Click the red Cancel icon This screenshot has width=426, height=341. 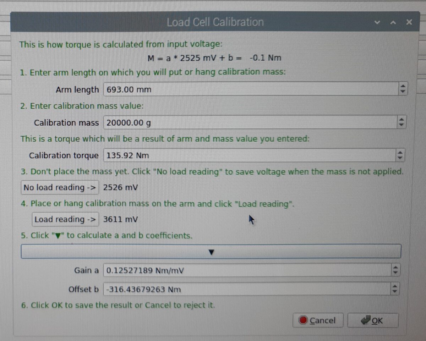(303, 320)
